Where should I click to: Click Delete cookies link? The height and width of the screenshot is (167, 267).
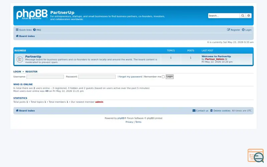[x=220, y=111]
